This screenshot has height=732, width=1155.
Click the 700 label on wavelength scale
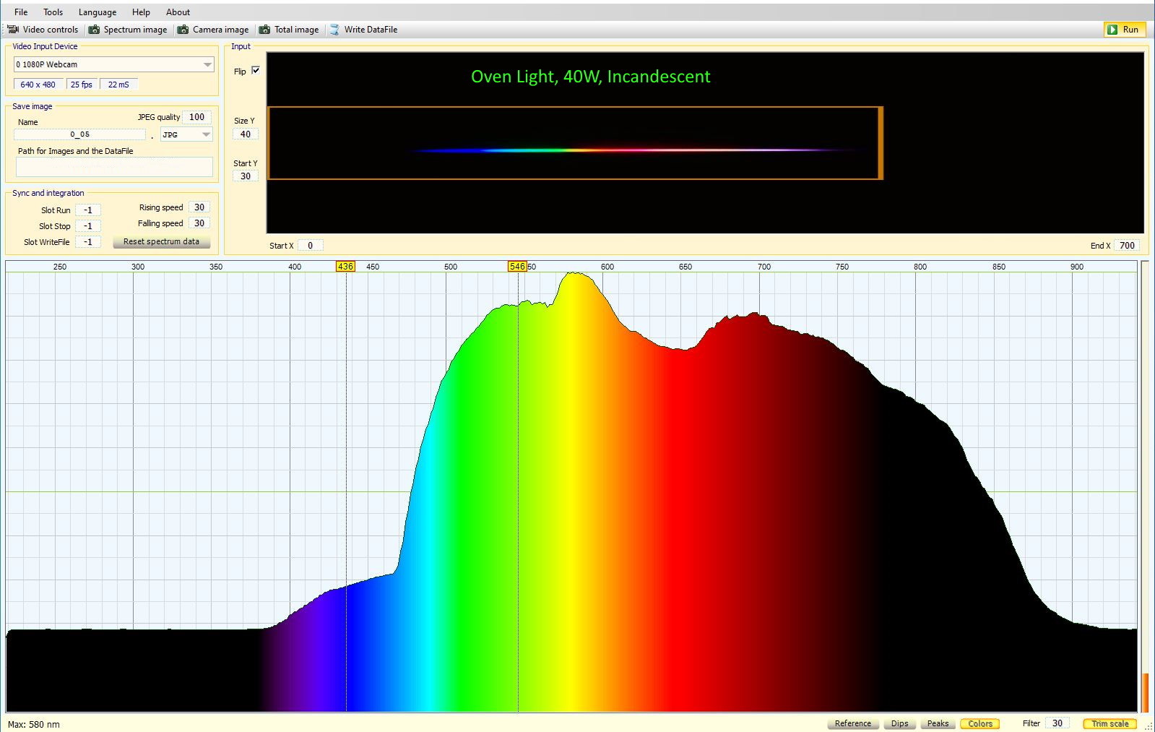coord(763,267)
